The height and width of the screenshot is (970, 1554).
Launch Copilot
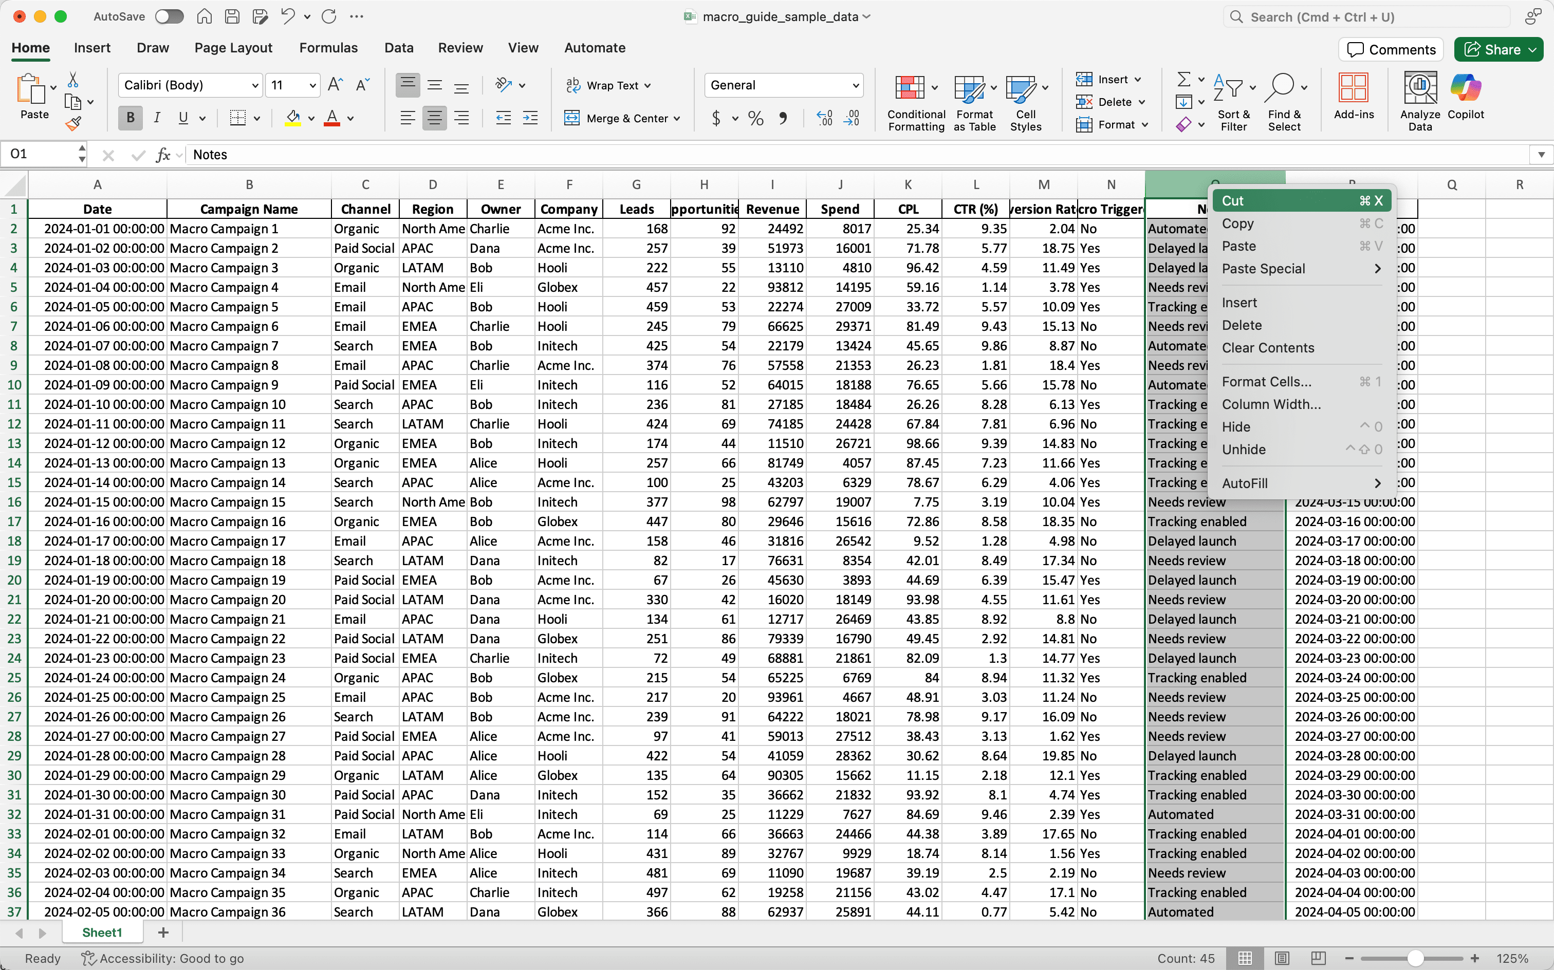click(x=1466, y=96)
